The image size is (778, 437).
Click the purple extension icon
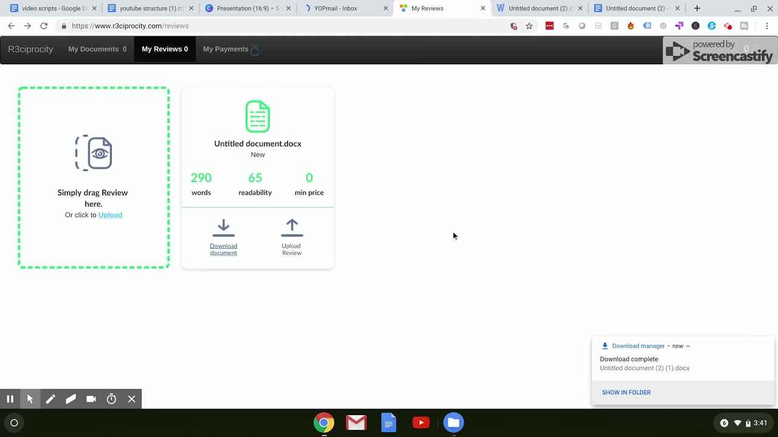coord(680,26)
